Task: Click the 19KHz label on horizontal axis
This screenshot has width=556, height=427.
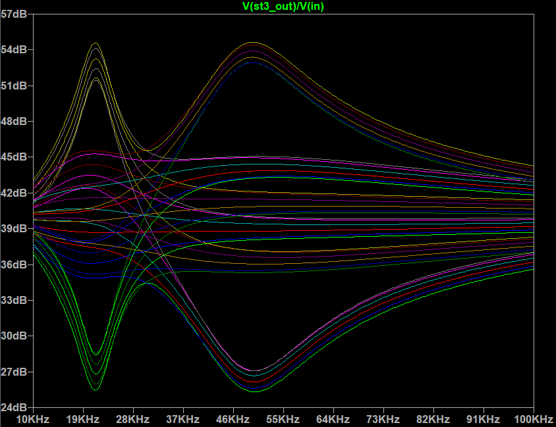Action: pyautogui.click(x=83, y=419)
